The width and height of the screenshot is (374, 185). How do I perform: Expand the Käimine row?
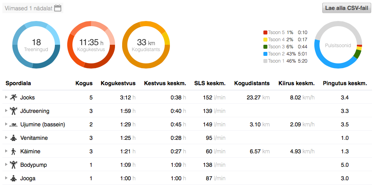6,151
